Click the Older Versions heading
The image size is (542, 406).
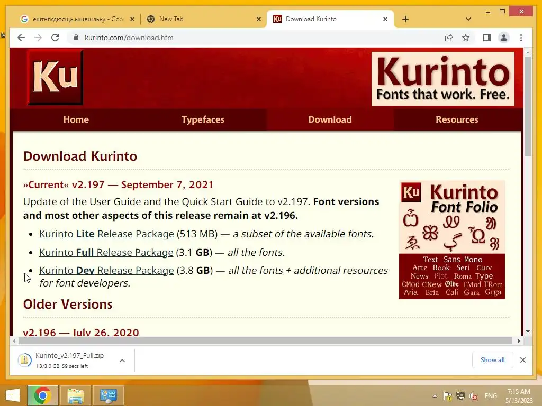pos(68,304)
